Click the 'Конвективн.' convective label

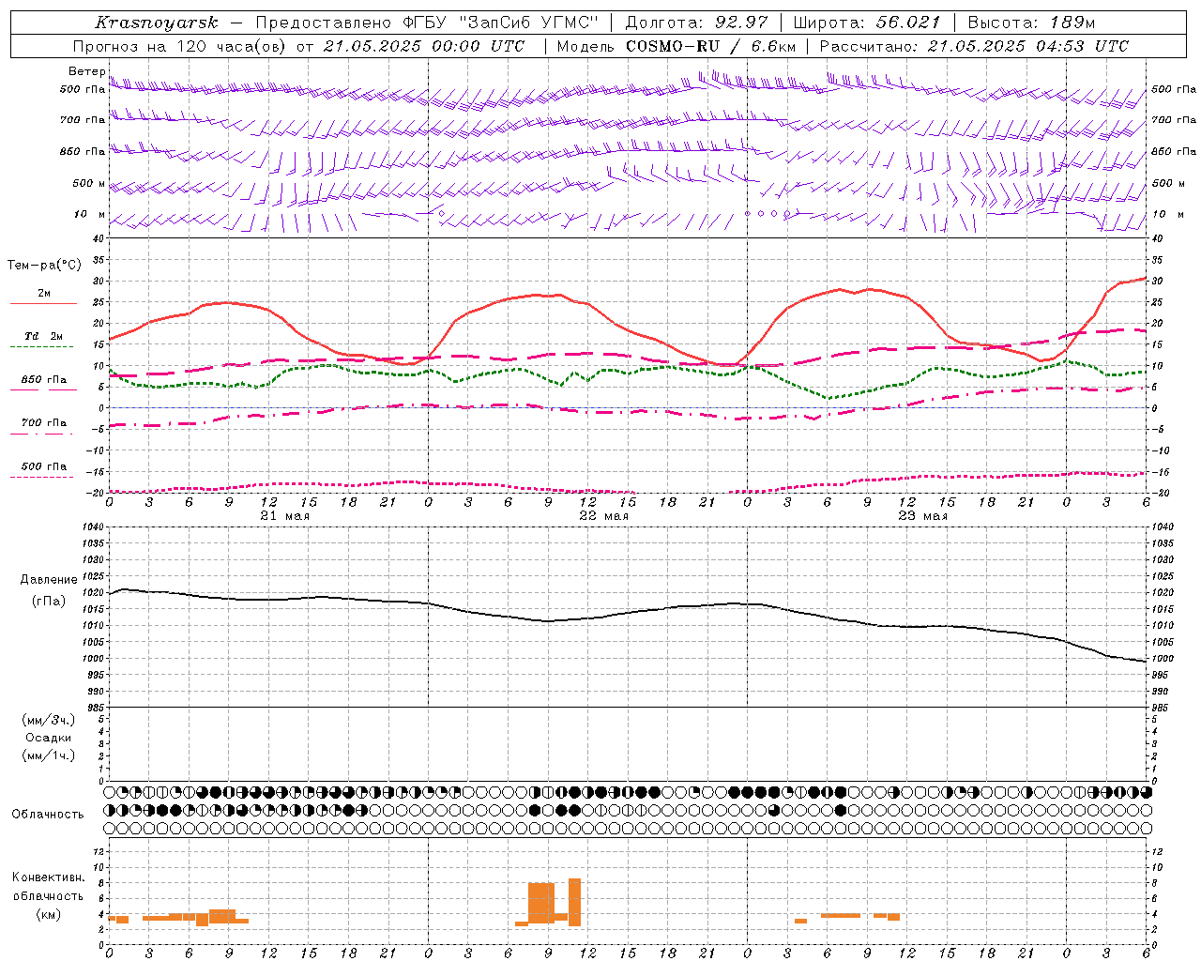tap(48, 877)
